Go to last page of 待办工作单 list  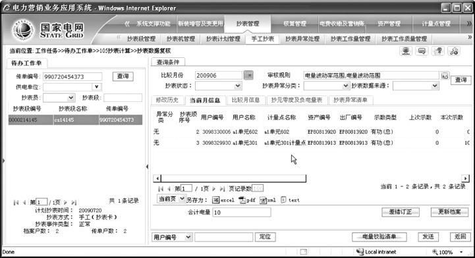74,202
